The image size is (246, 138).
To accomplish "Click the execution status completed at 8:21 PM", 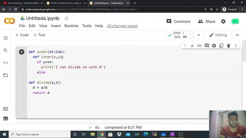I will [x=123, y=128].
